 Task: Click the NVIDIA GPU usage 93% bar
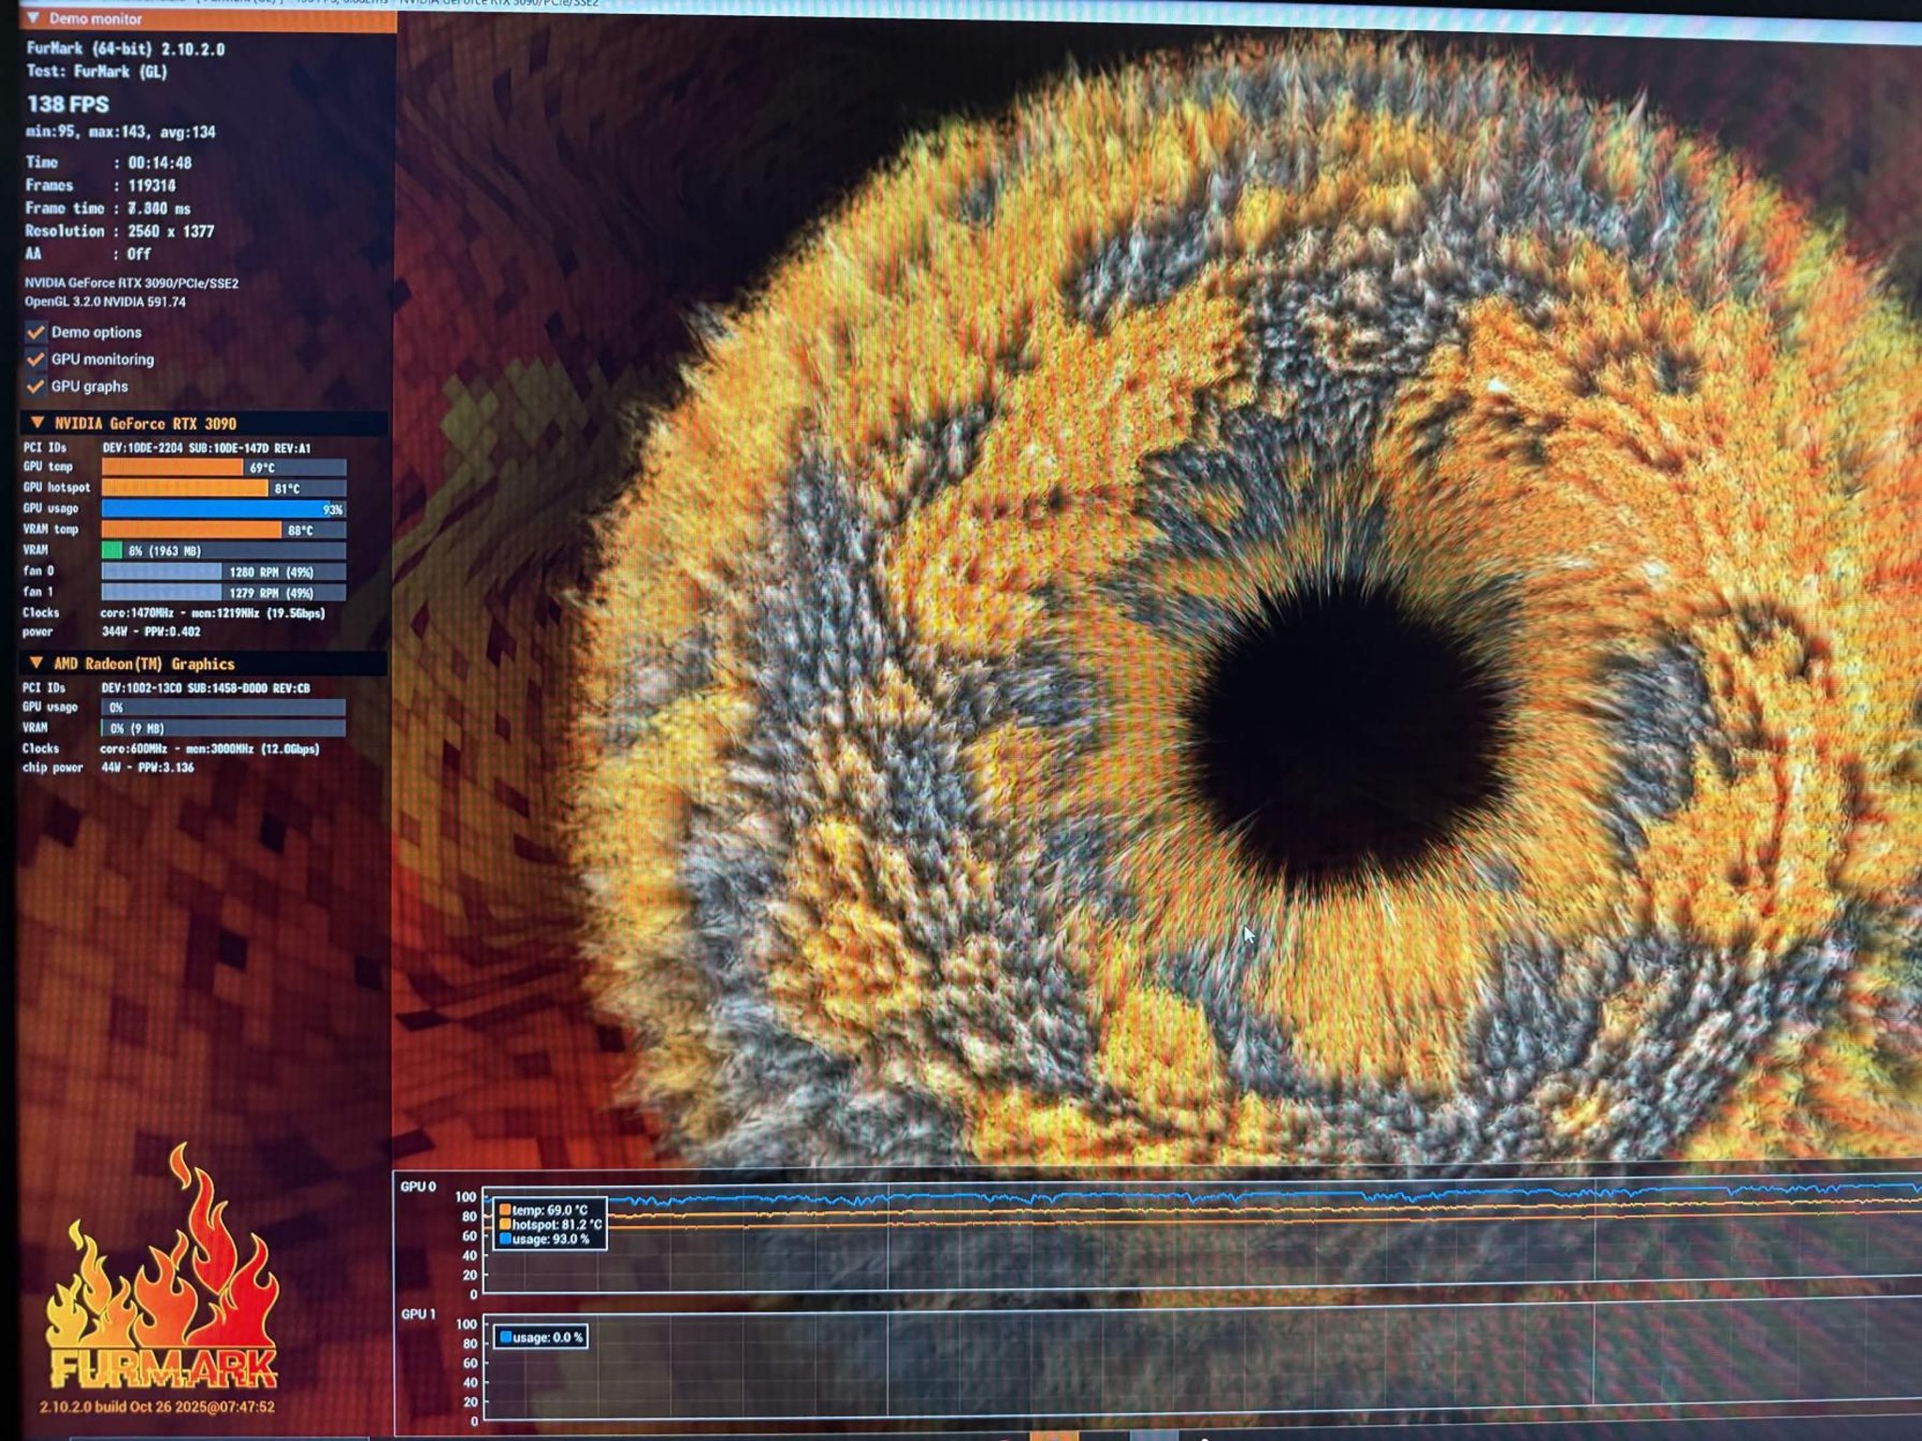click(224, 508)
